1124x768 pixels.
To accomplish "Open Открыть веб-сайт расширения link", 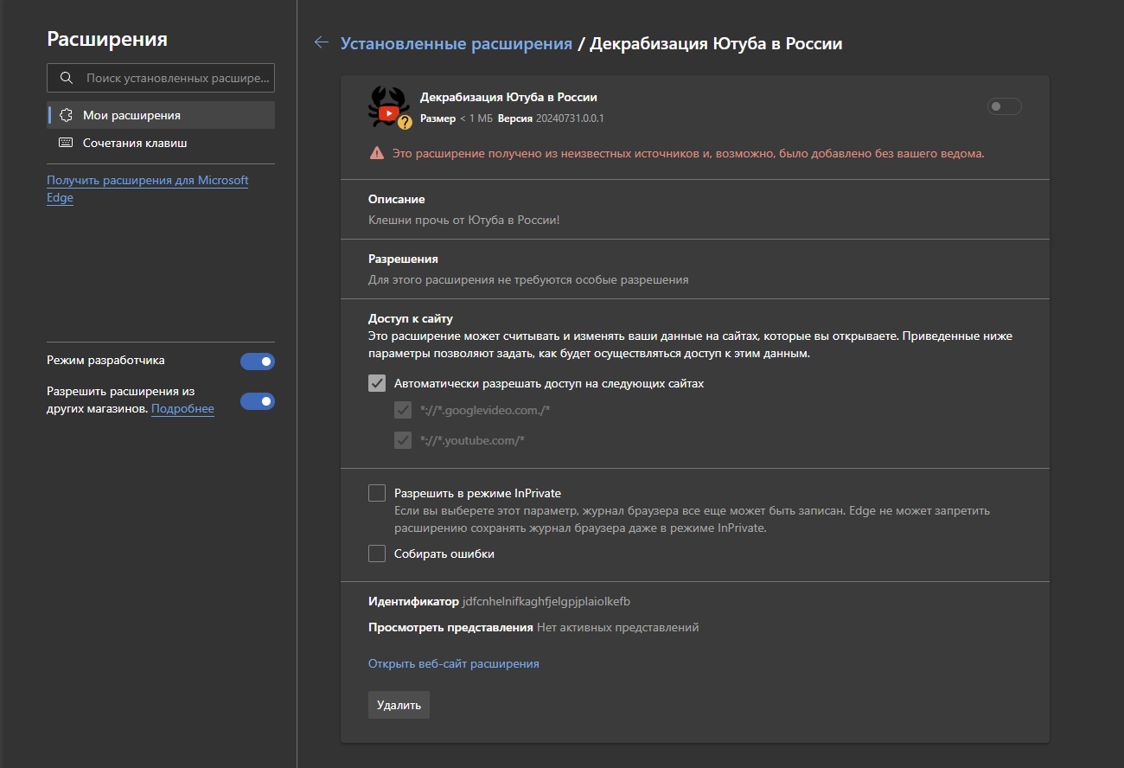I will point(454,663).
